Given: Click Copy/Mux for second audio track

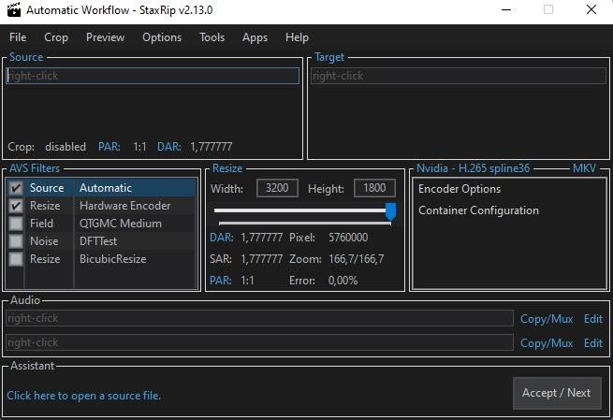Looking at the screenshot, I should 547,343.
